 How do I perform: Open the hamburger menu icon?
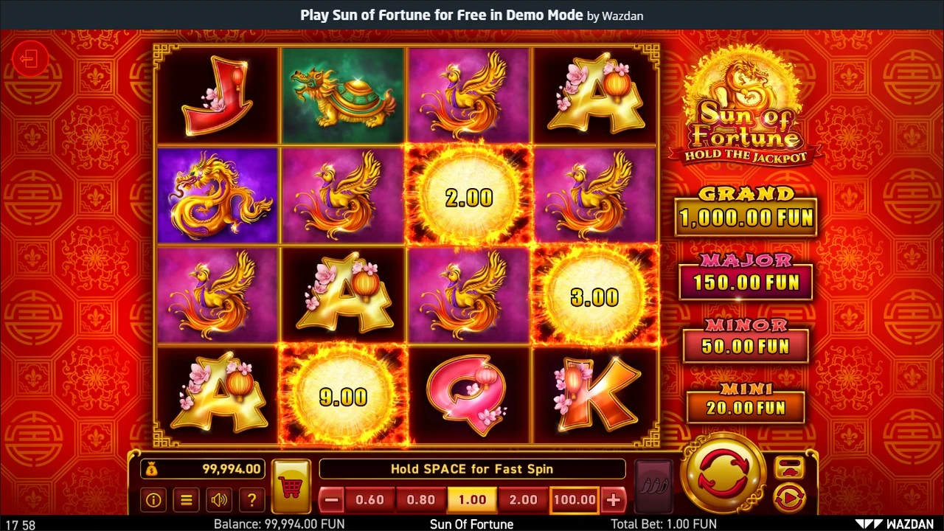pyautogui.click(x=187, y=500)
